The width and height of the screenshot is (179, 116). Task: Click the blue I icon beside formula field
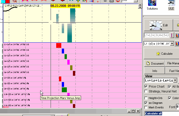coord(172,35)
